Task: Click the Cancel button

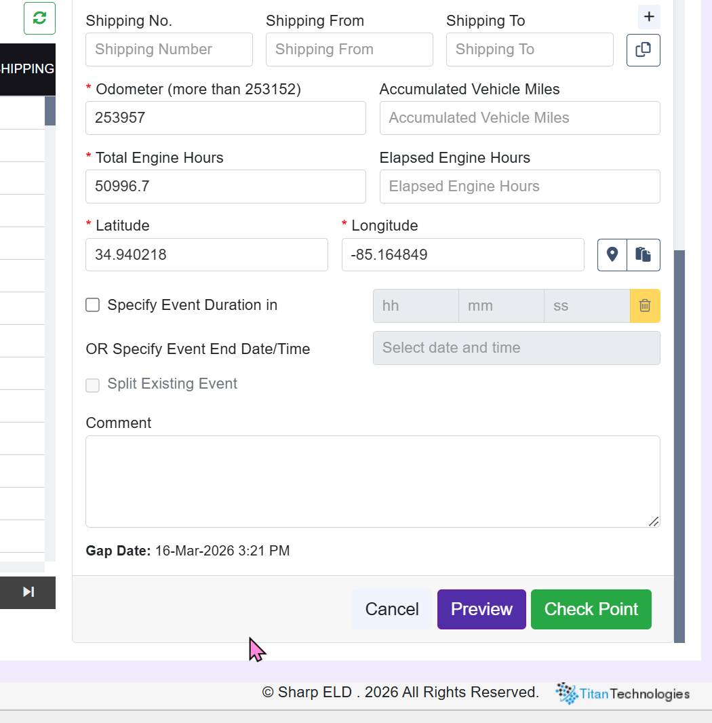Action: tap(392, 609)
